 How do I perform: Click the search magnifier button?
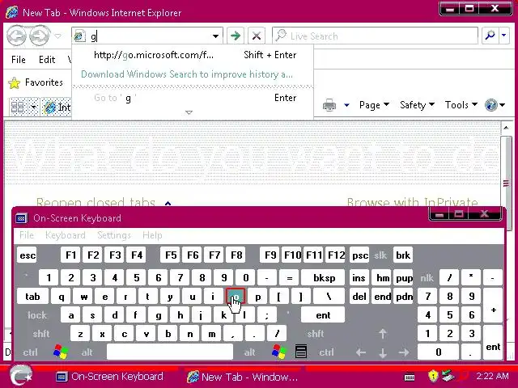(490, 35)
